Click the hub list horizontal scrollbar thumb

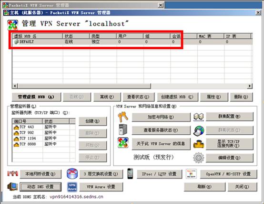tap(84, 86)
